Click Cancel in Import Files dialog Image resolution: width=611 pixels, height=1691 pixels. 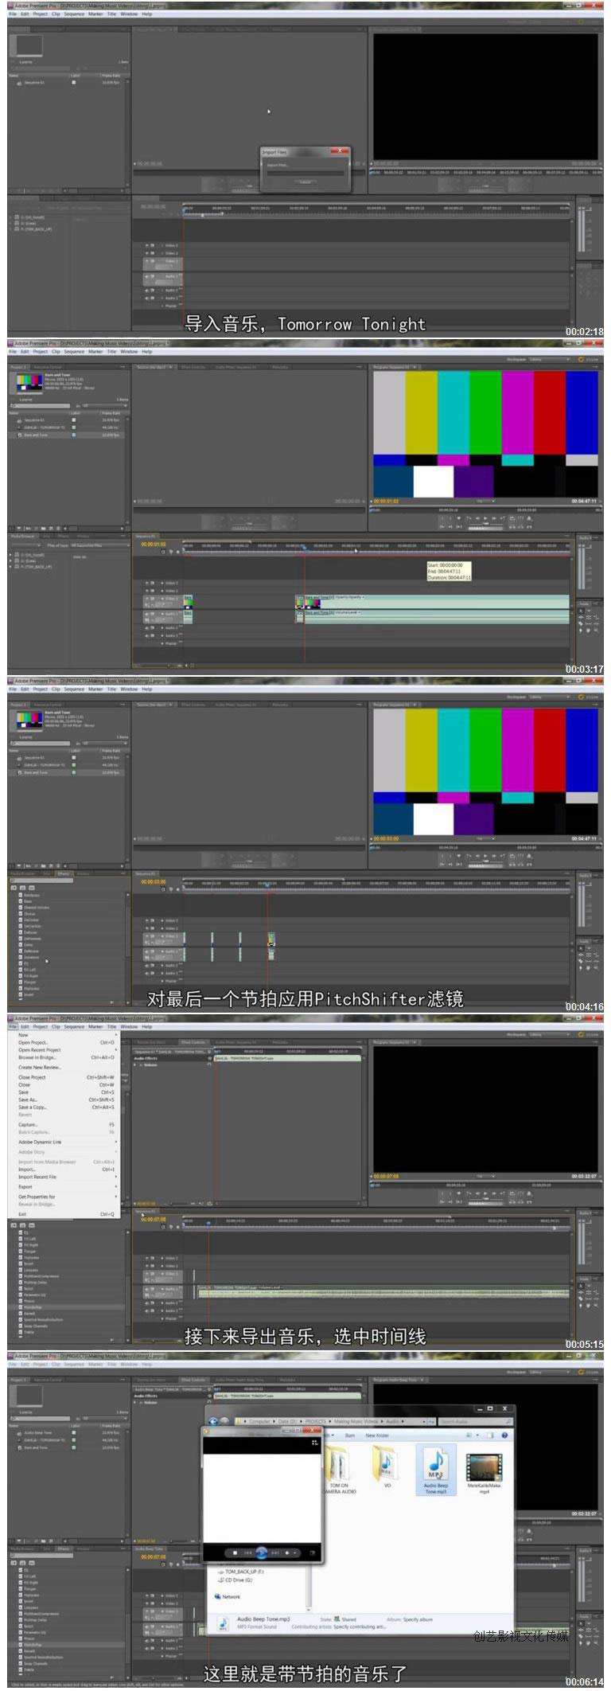pyautogui.click(x=305, y=182)
